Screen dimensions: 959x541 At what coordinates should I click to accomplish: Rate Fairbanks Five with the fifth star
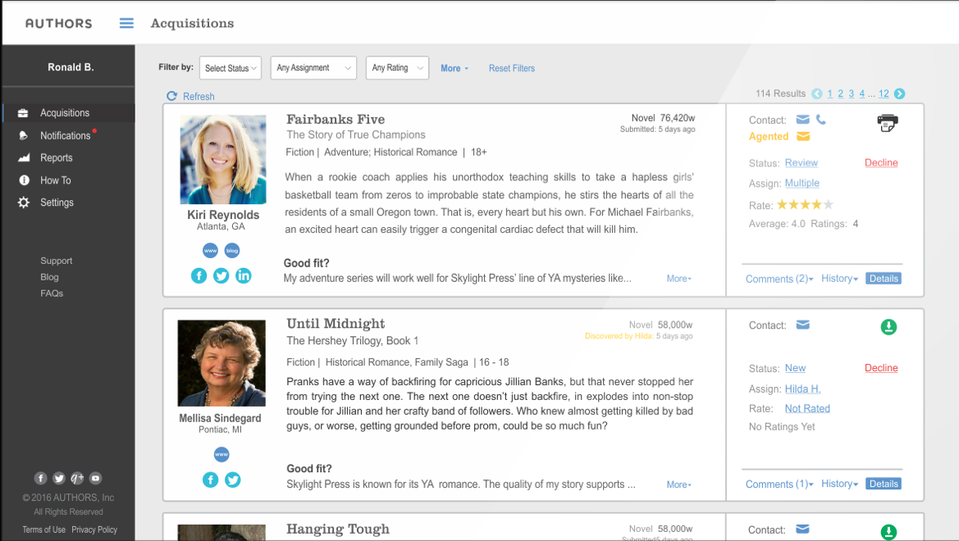(x=828, y=204)
